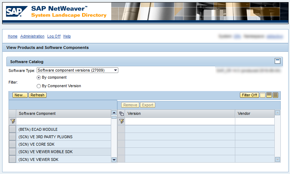Select the By Component Version radio button

39,86
